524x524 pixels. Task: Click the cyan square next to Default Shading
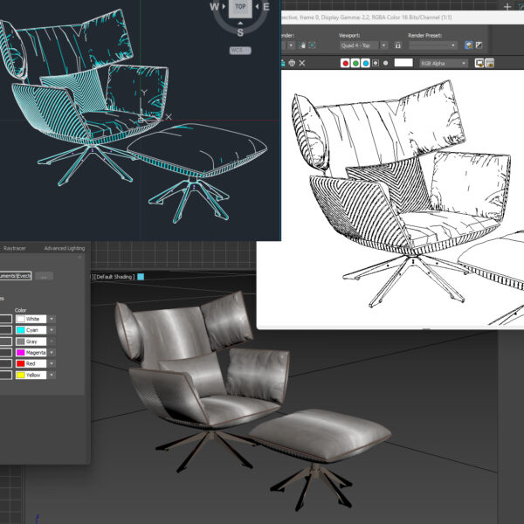click(x=141, y=277)
